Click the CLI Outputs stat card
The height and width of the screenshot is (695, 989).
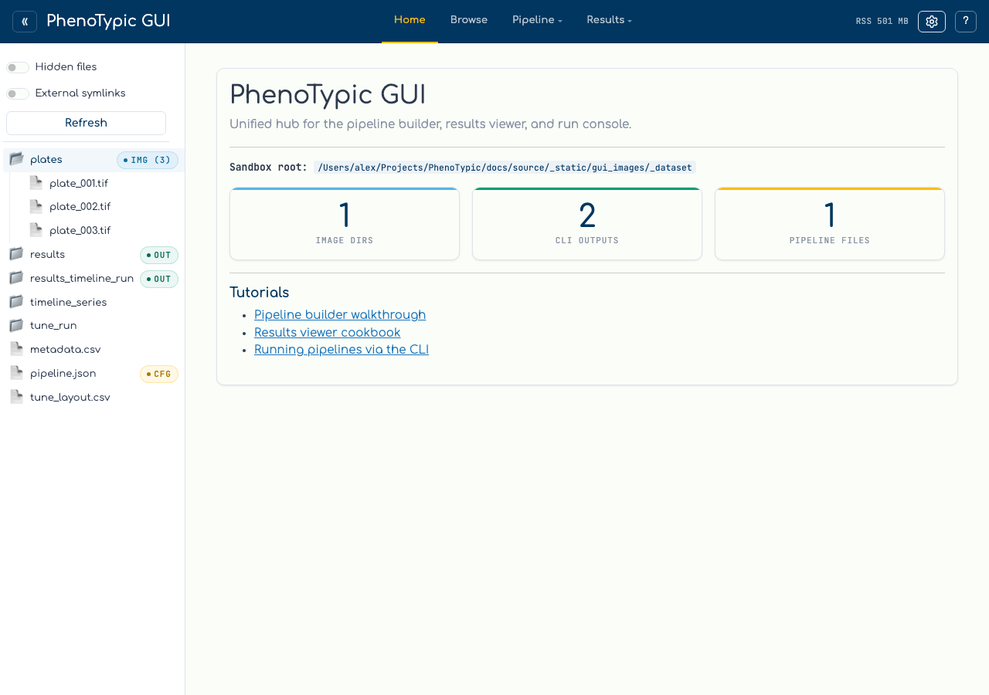(x=587, y=223)
